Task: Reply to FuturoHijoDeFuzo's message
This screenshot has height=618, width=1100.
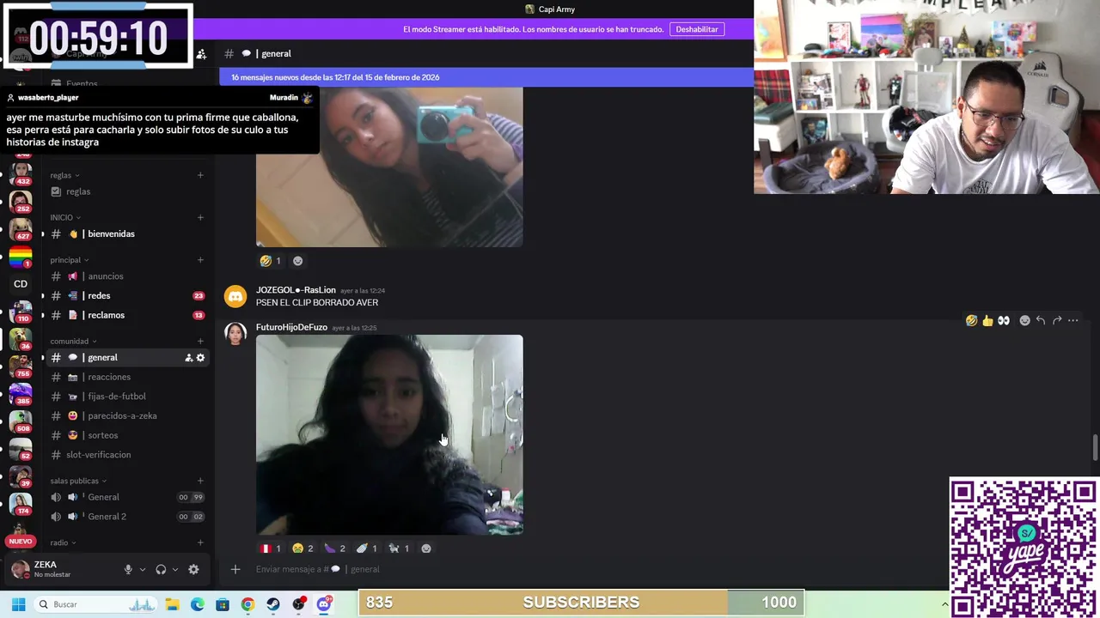Action: tap(1041, 320)
